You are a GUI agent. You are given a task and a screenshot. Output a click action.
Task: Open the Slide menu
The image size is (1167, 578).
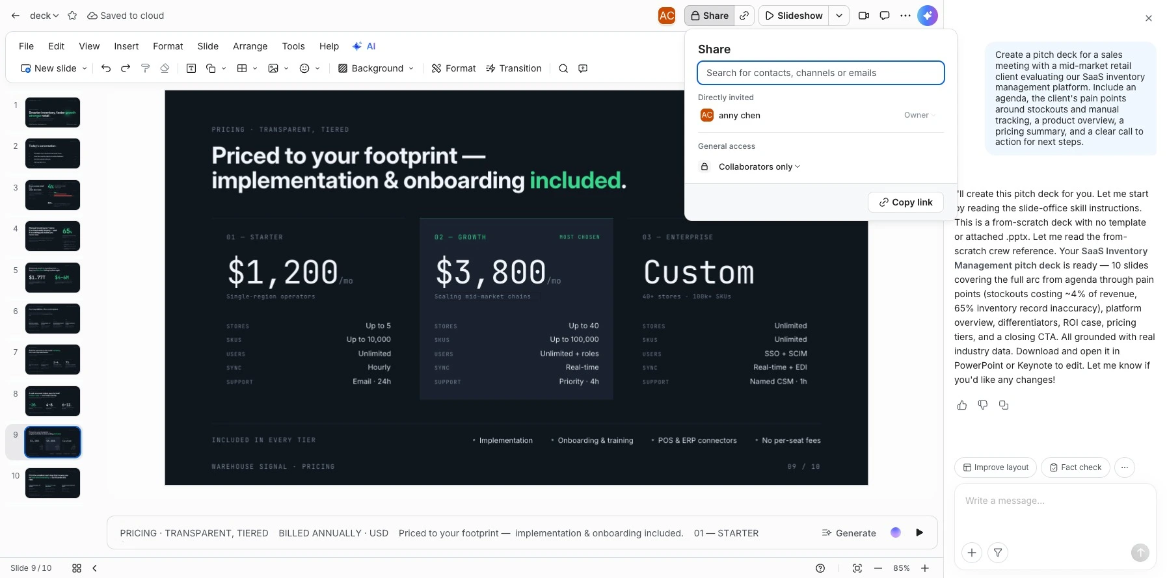click(208, 46)
